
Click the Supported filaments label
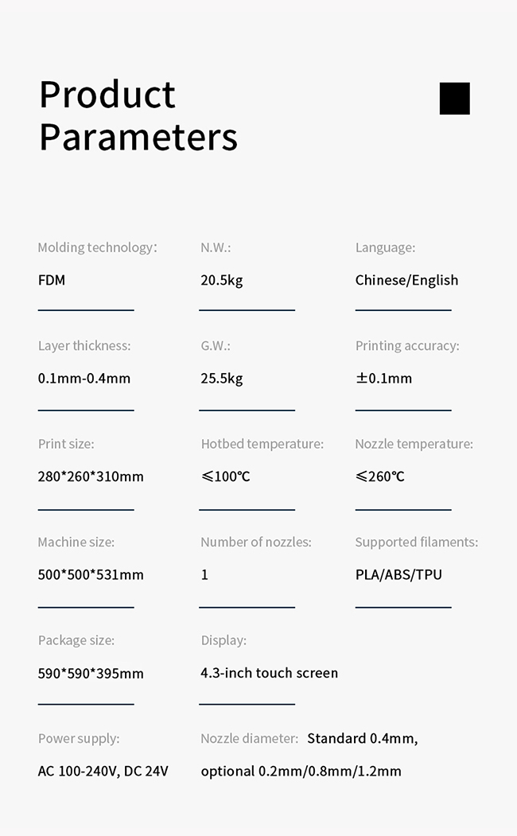pyautogui.click(x=417, y=542)
